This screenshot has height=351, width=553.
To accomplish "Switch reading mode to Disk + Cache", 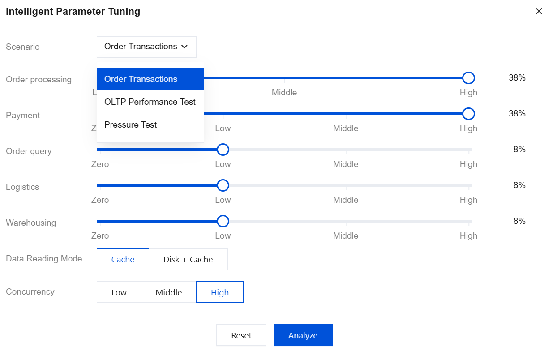I will 188,260.
